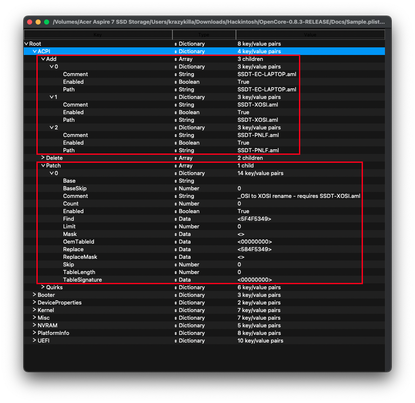This screenshot has height=403, width=415.
Task: Expand the Quirks dictionary under ACPI
Action: coord(43,288)
